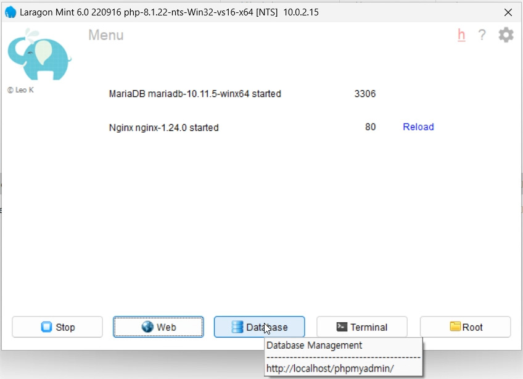
Task: Close the Laragon window
Action: pos(508,12)
